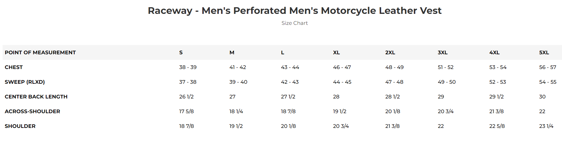562x151 pixels.
Task: Select the CHEST row label
Action: (x=14, y=67)
